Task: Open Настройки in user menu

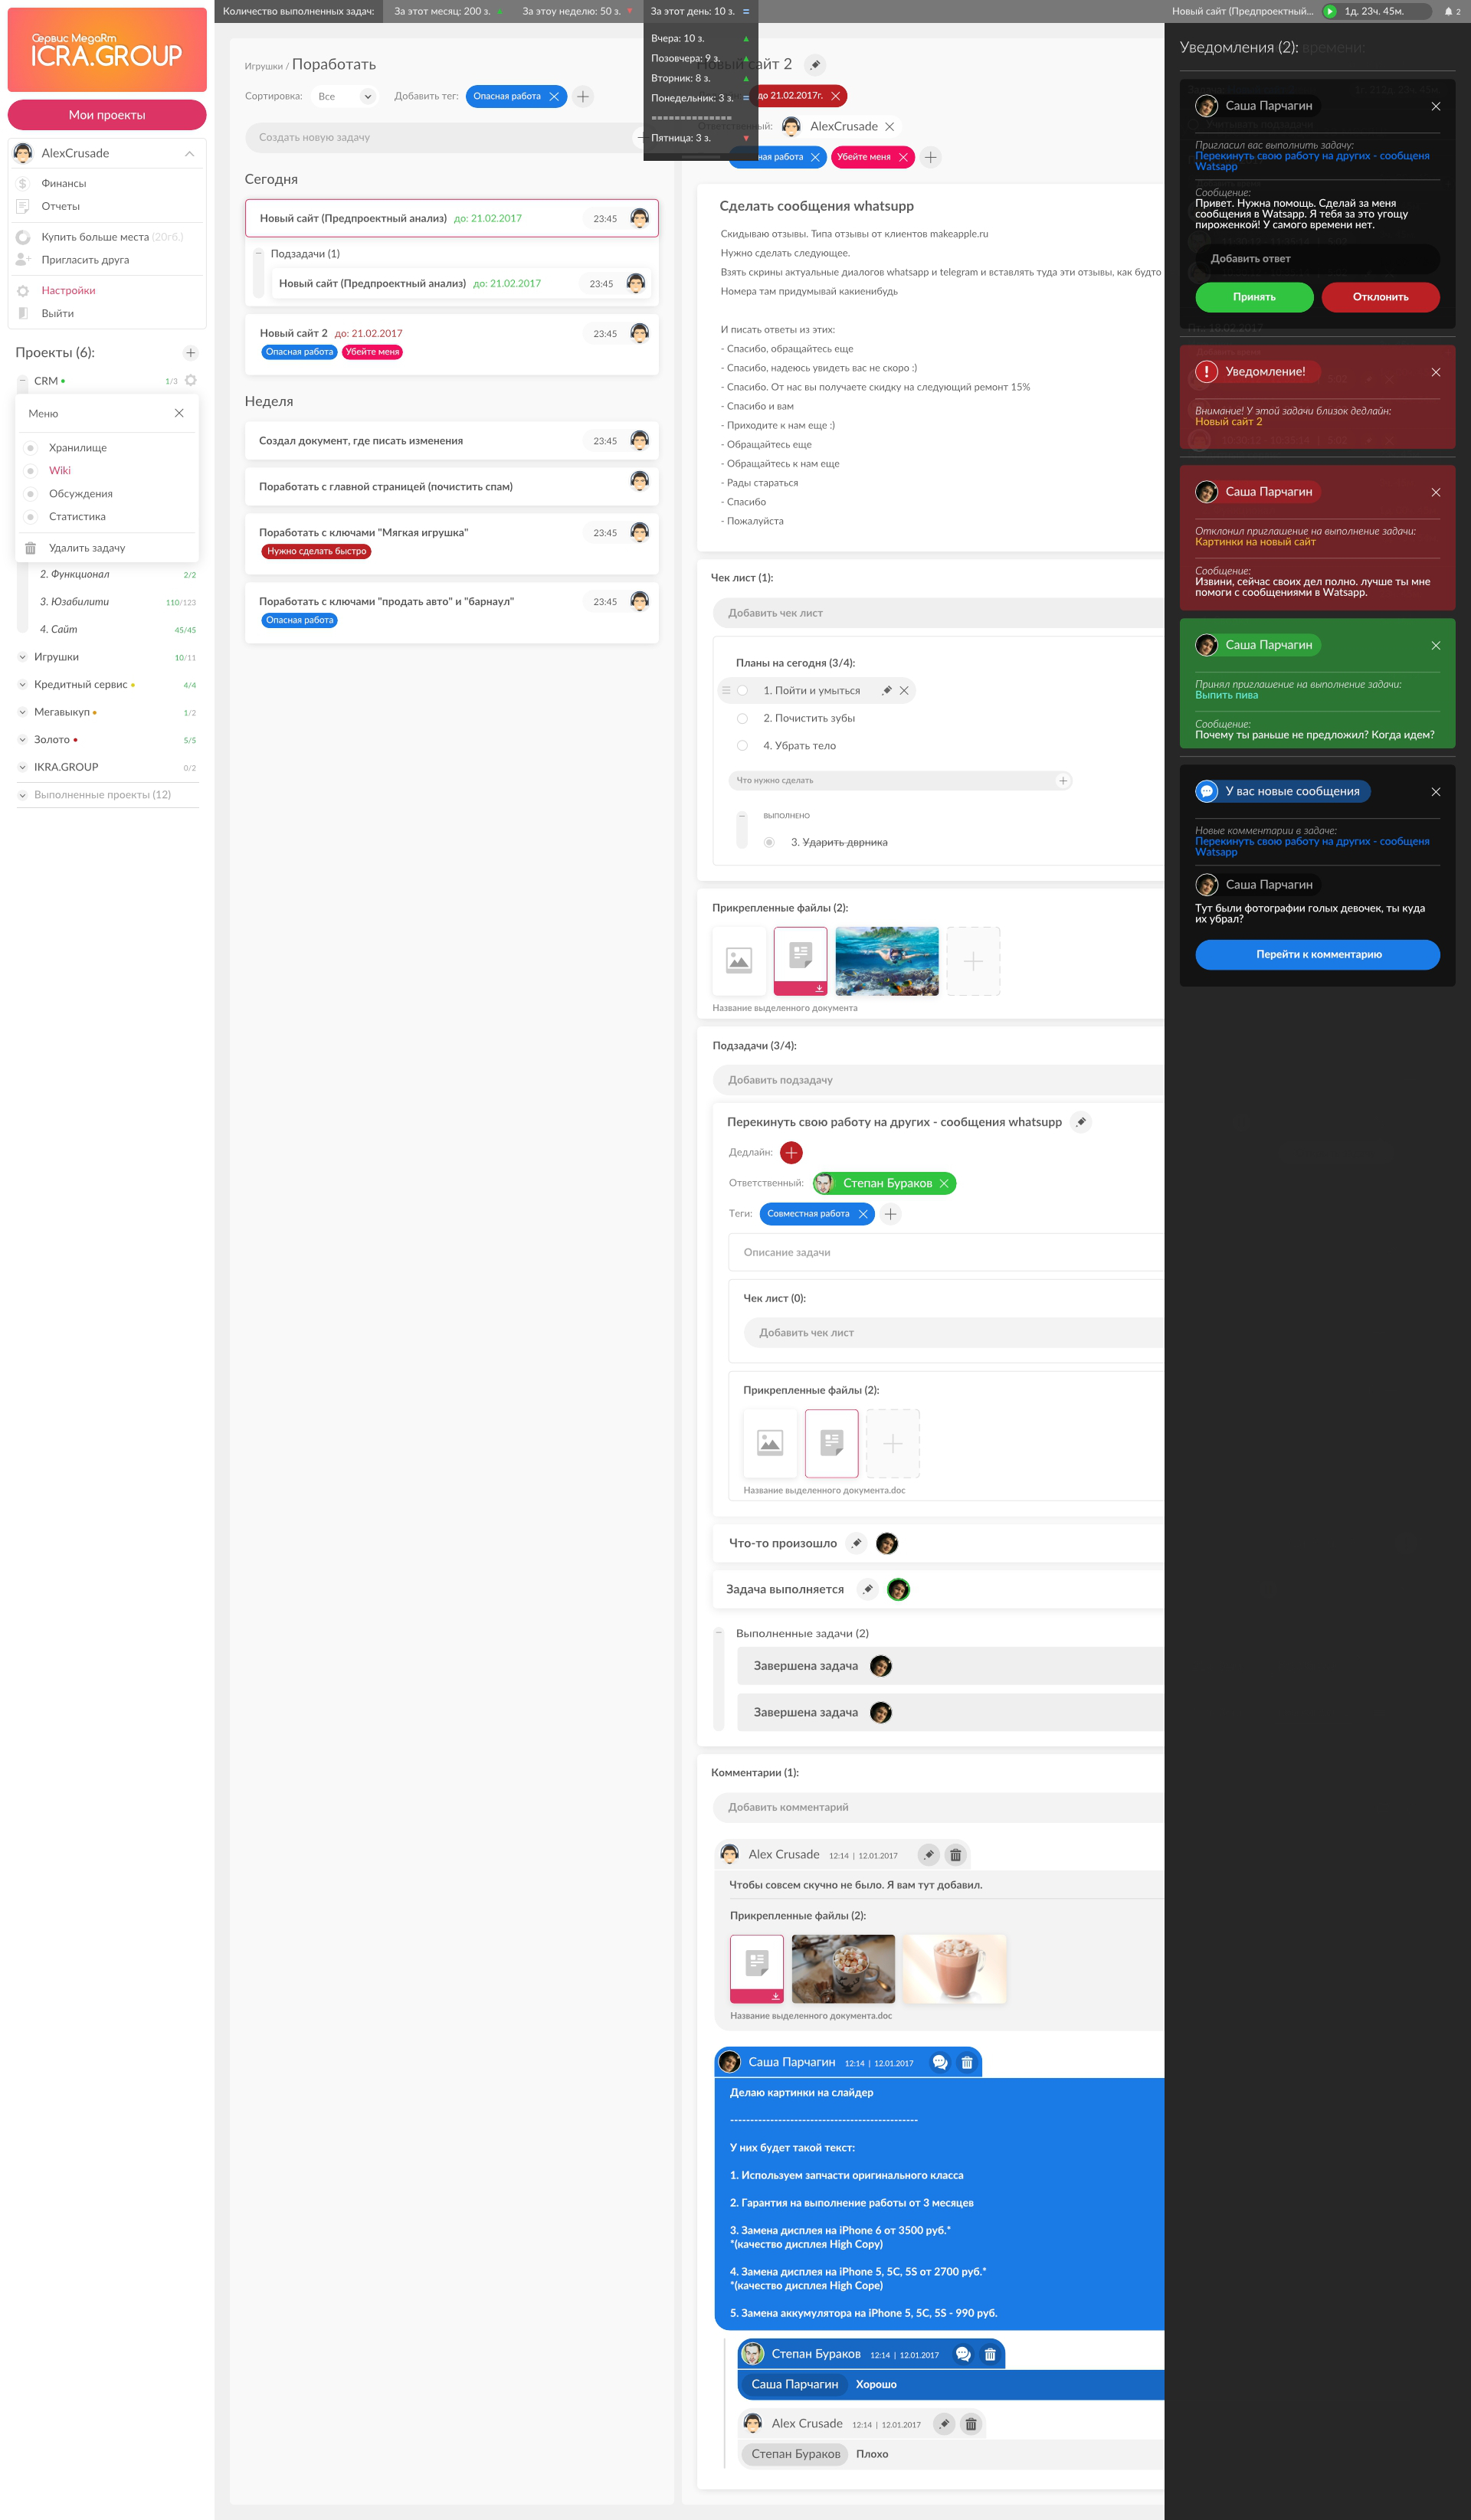Action: click(x=69, y=290)
